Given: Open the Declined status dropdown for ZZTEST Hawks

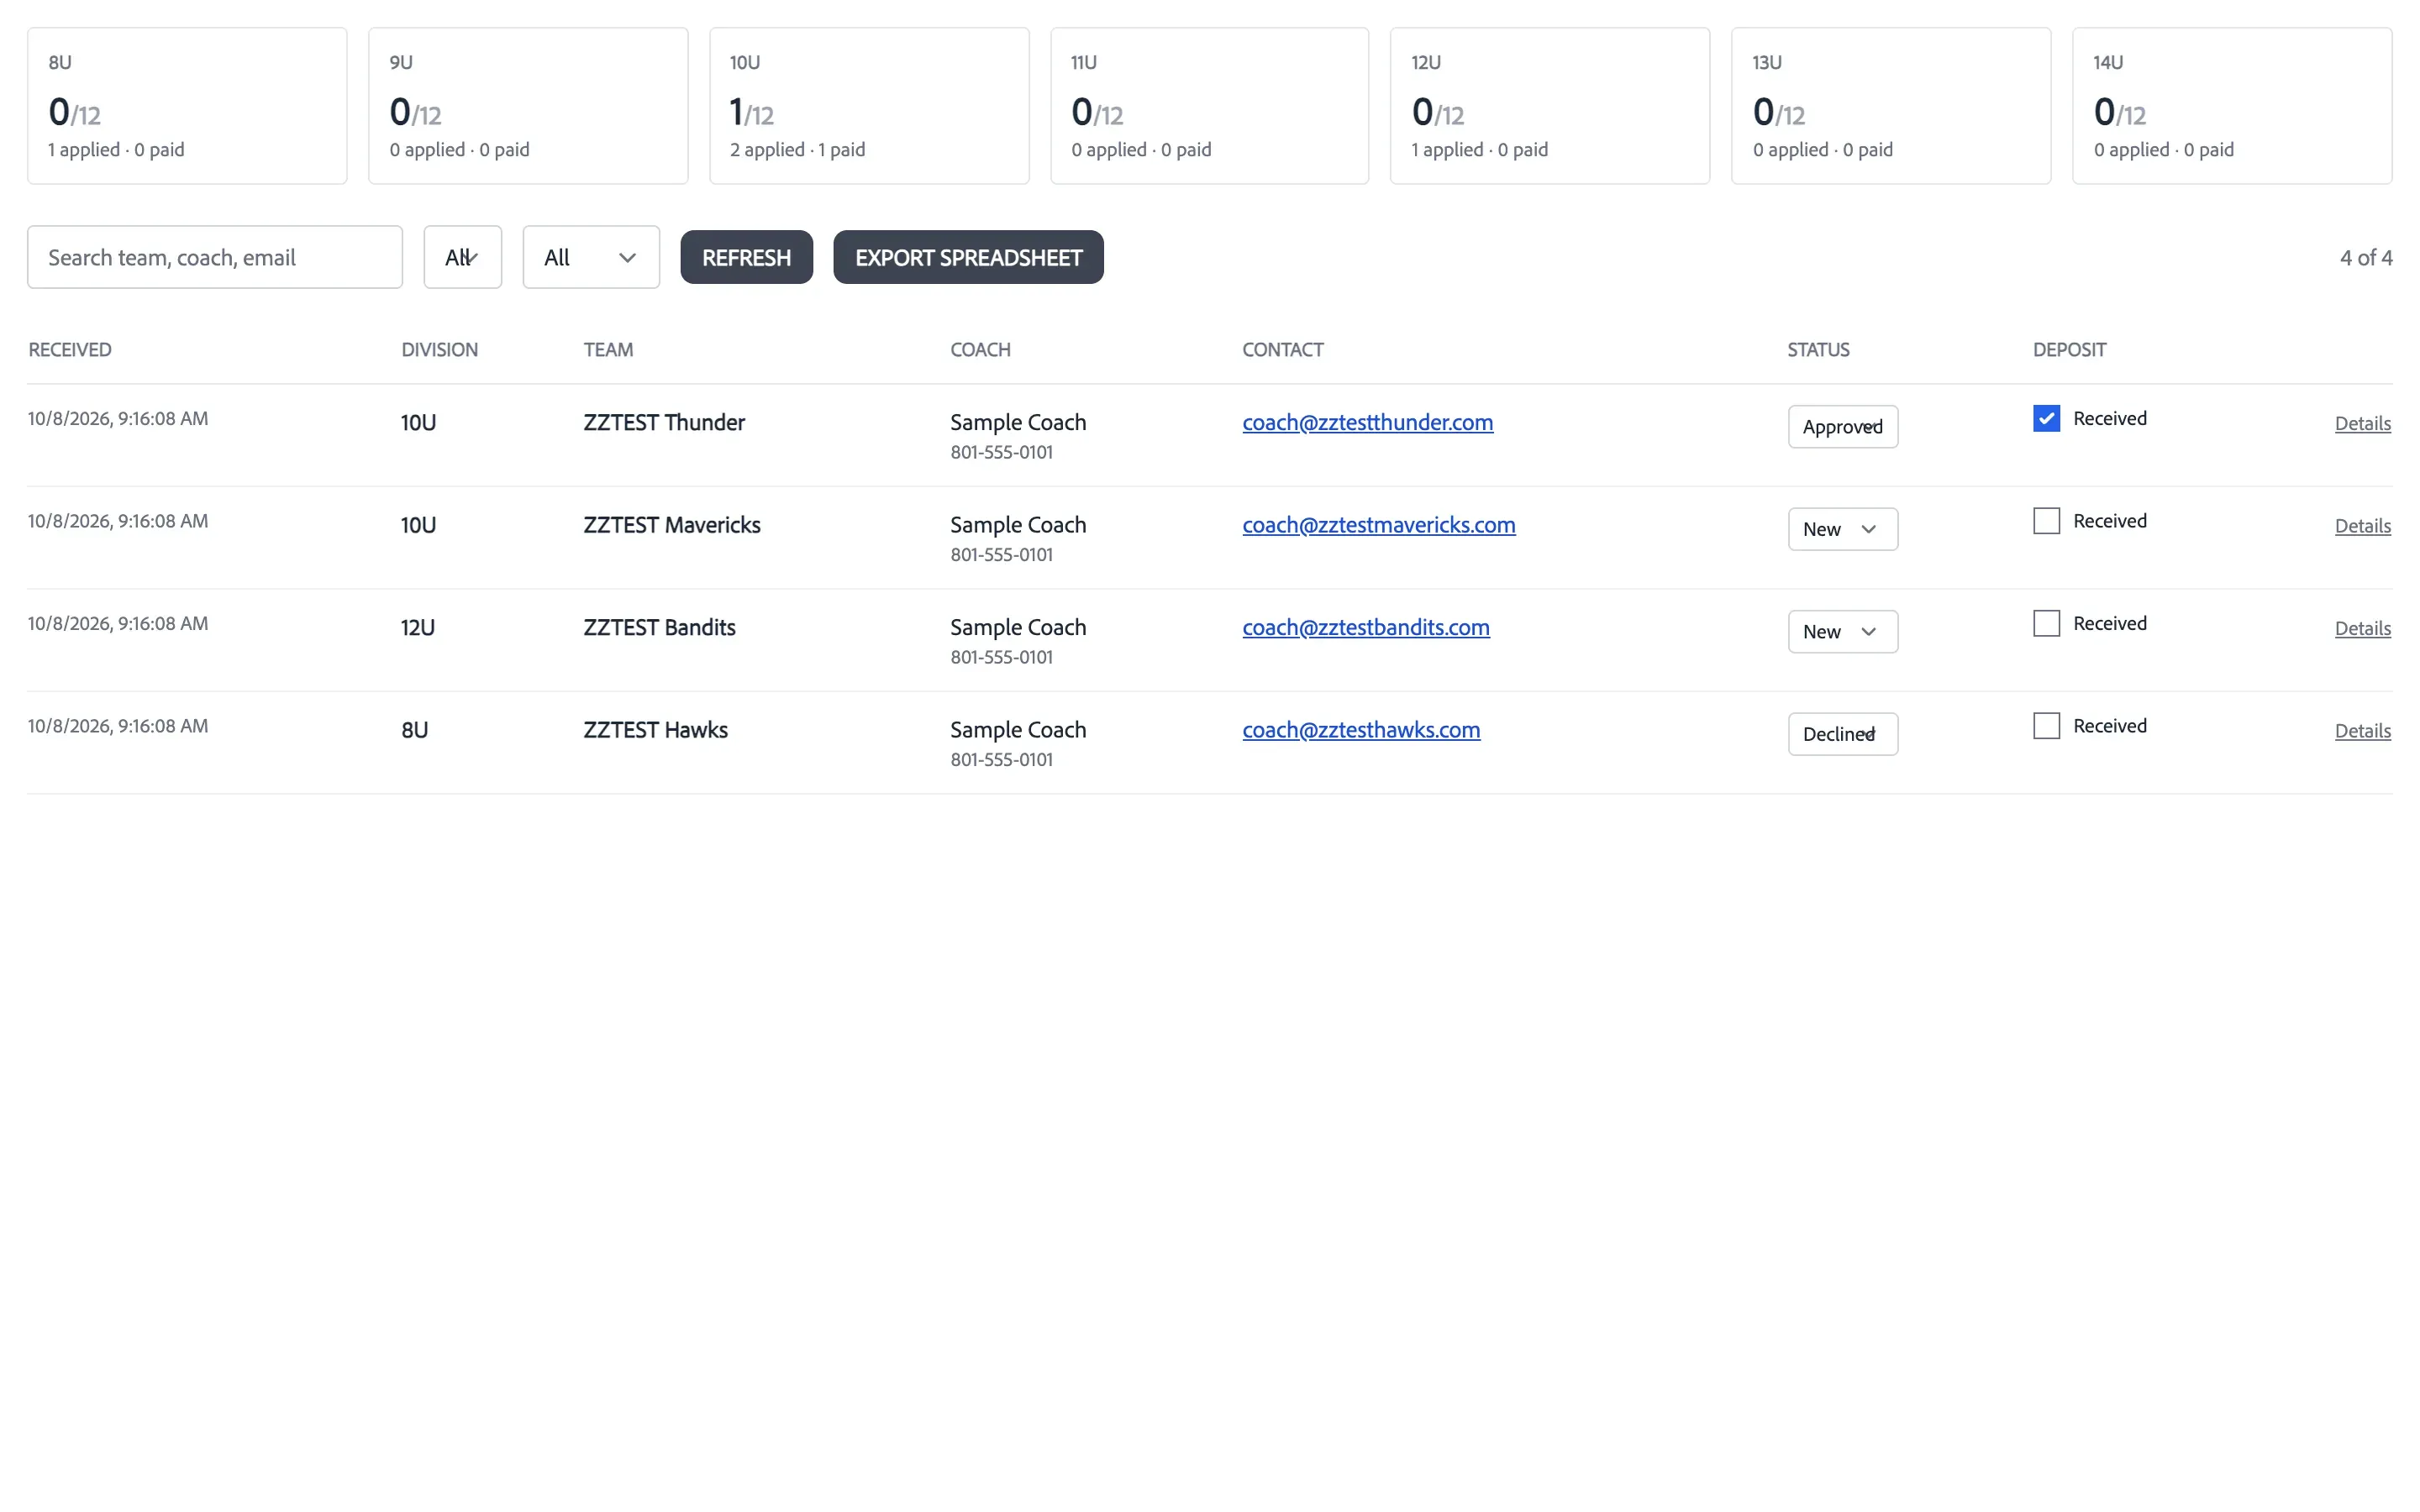Looking at the screenshot, I should click(1842, 734).
